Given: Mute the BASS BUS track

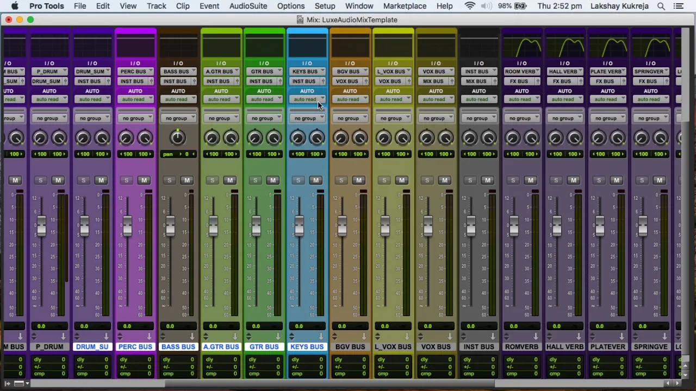Looking at the screenshot, I should [187, 180].
